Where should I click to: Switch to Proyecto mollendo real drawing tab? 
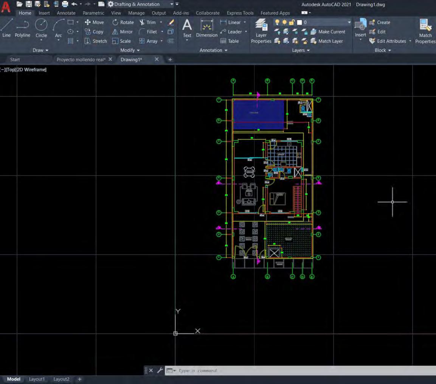tap(81, 59)
